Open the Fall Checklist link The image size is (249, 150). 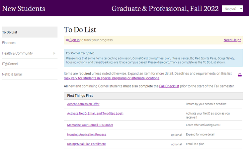169,86
